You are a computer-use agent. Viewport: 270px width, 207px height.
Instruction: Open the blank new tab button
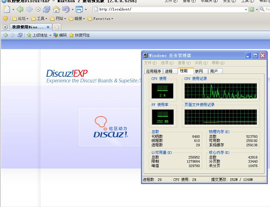click(x=57, y=27)
